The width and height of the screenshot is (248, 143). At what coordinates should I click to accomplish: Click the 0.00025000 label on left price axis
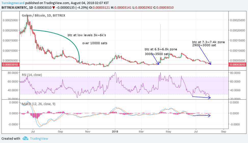pyautogui.click(x=10, y=20)
